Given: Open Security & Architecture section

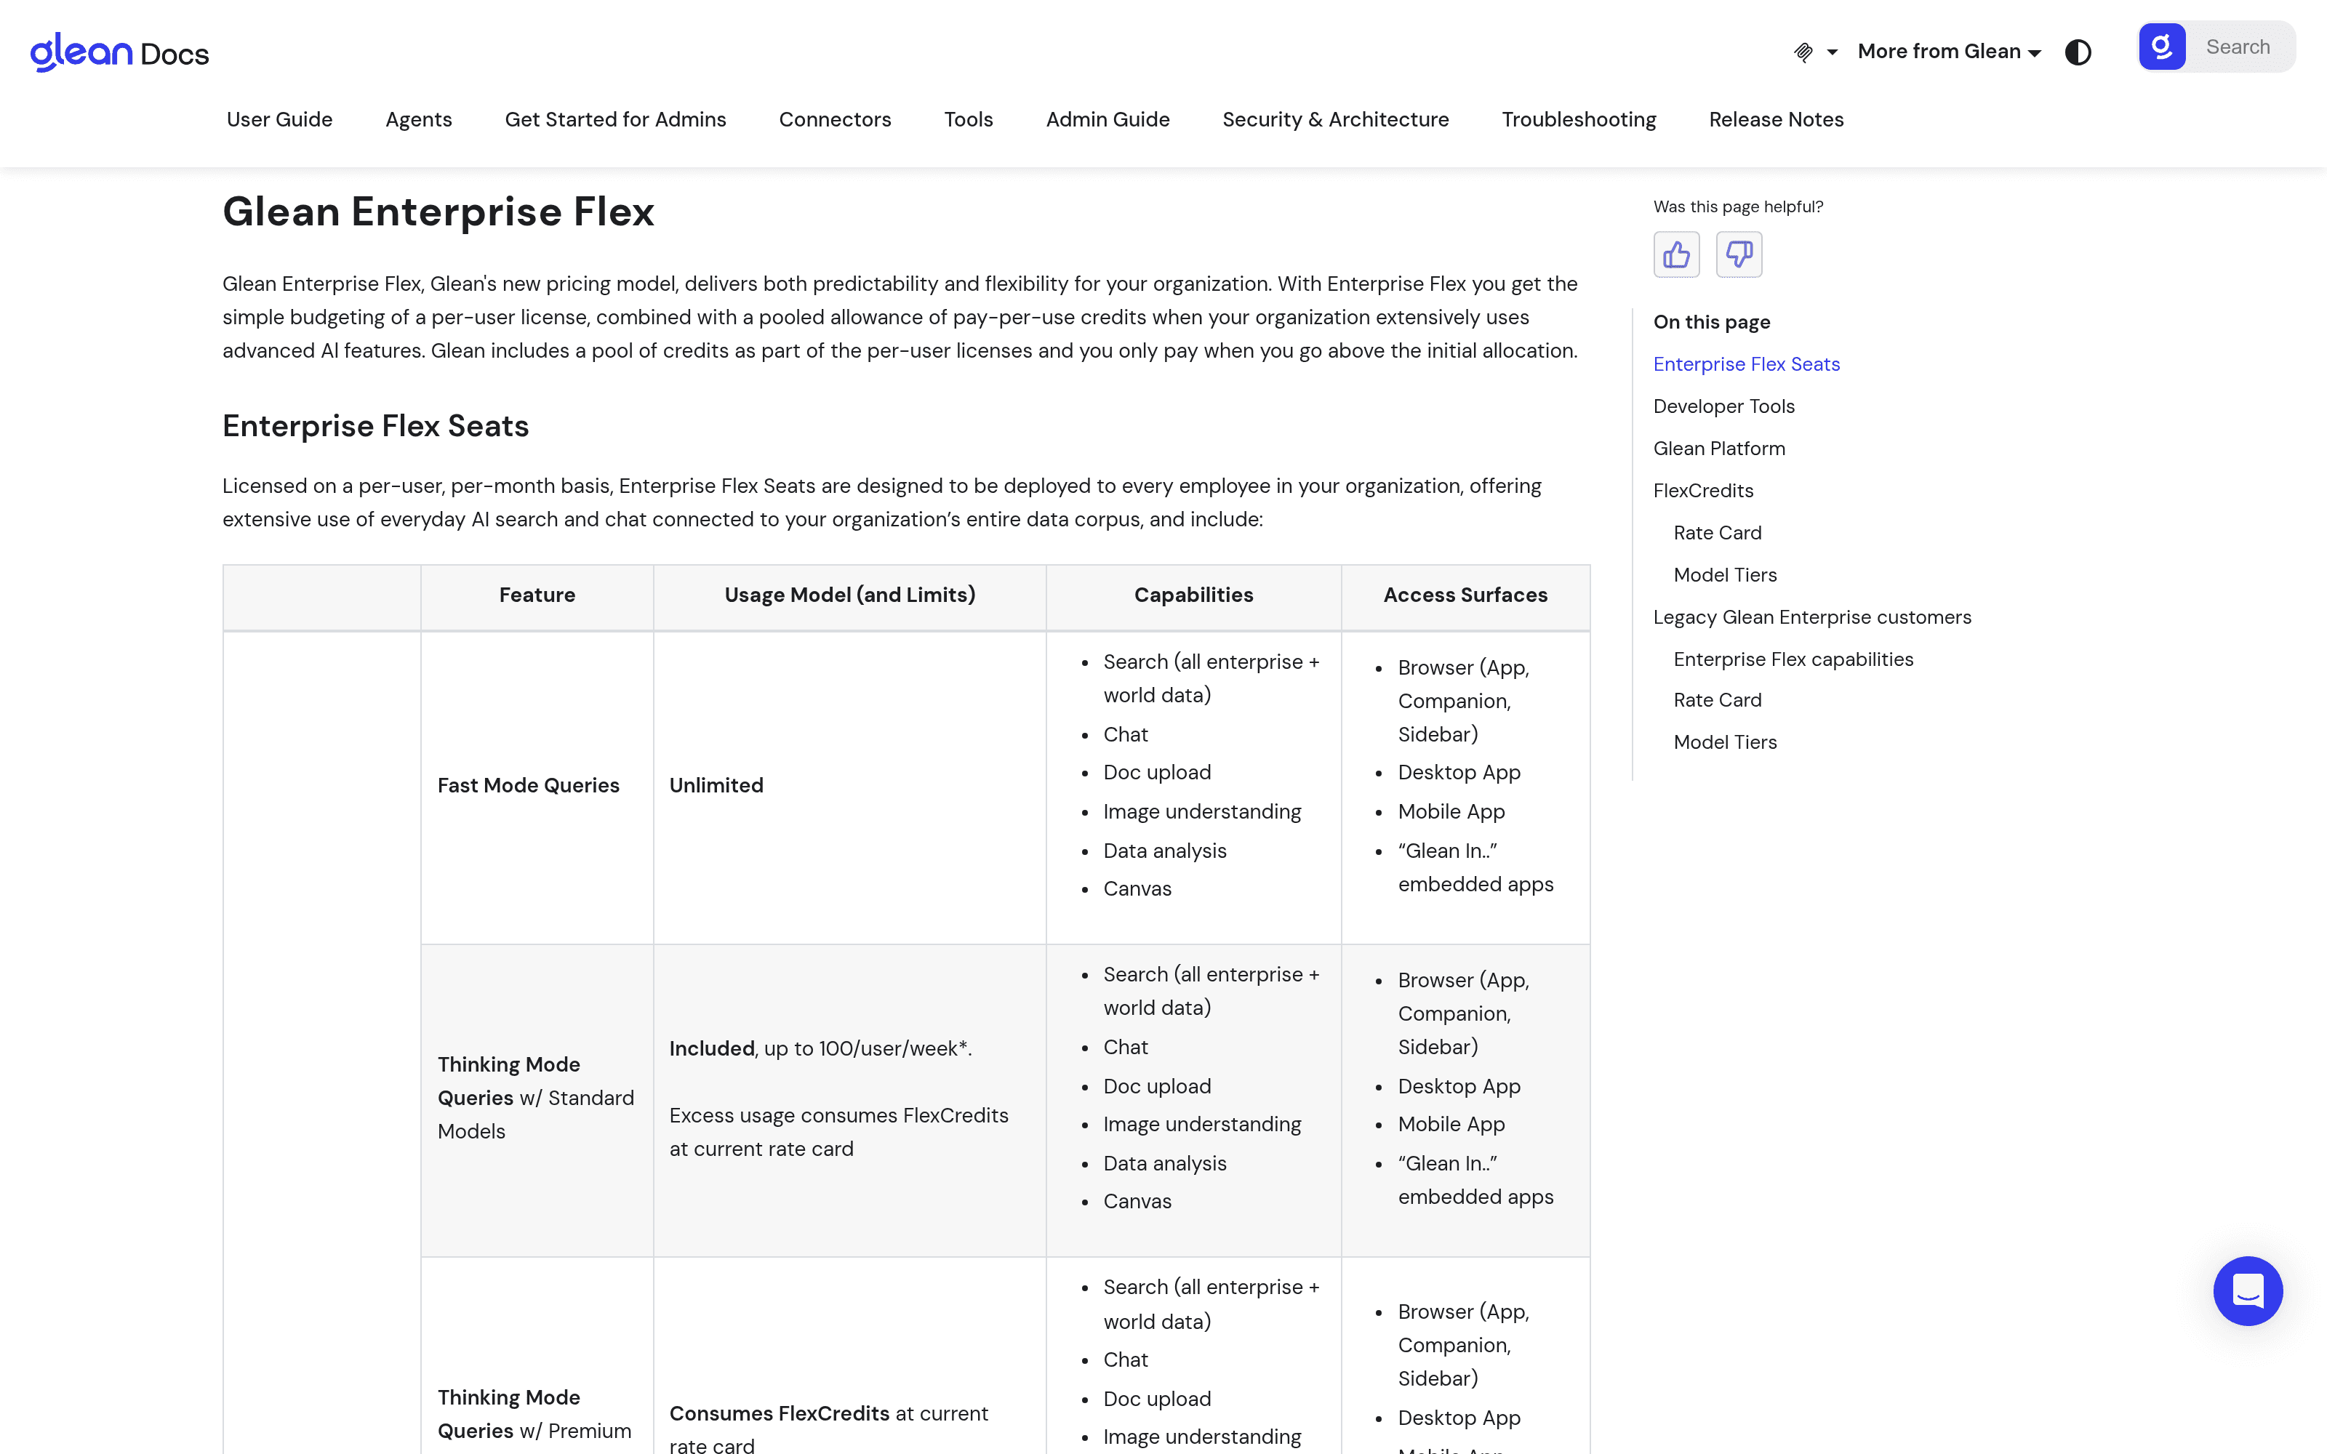Looking at the screenshot, I should 1336,119.
